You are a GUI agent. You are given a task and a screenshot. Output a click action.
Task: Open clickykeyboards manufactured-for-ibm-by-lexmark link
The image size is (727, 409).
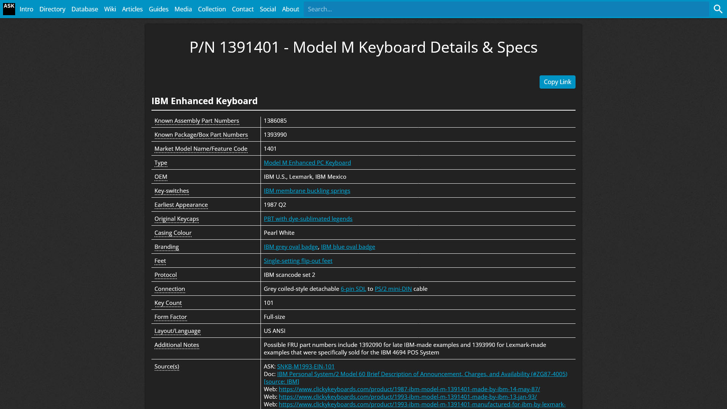tap(422, 404)
